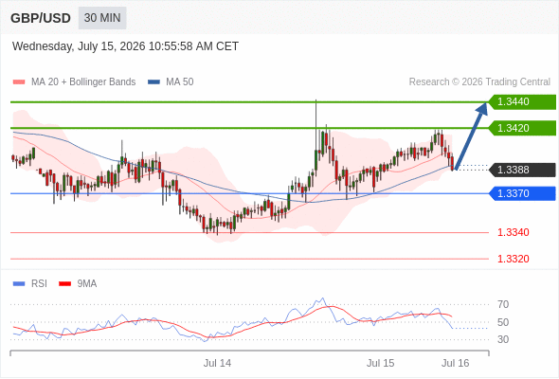Click the blue upward forecast arrow
This screenshot has height=379, width=559.
[471, 135]
